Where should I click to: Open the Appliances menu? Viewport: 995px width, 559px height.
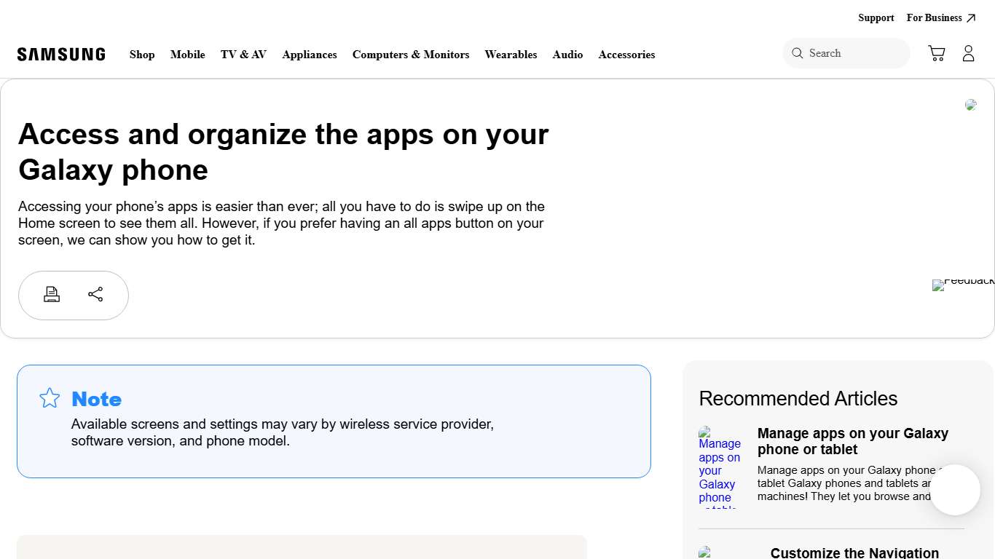[309, 55]
